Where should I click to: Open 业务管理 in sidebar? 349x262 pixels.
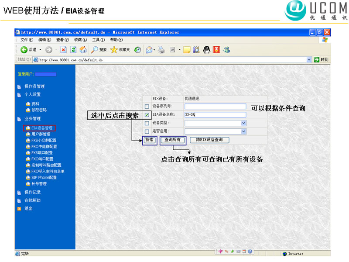click(x=32, y=119)
